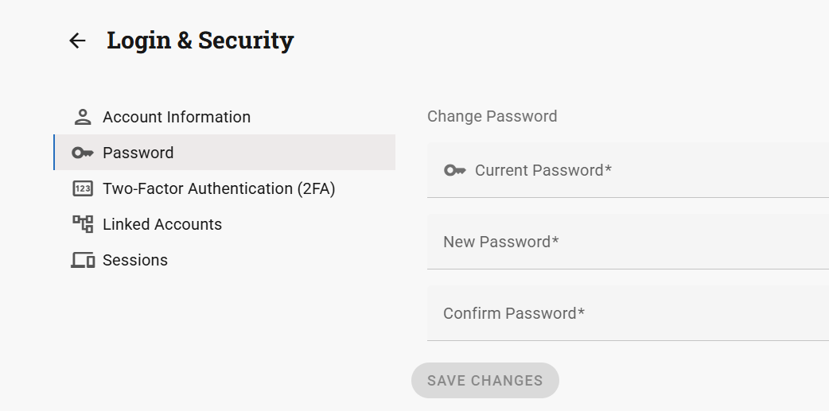This screenshot has height=411, width=829.
Task: Click the key icon in the sidebar Password item
Action: click(83, 153)
